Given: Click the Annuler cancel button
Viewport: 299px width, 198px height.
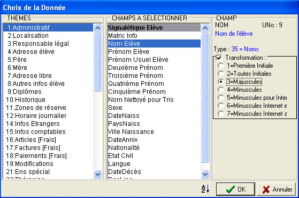Looking at the screenshot, I should (x=277, y=189).
